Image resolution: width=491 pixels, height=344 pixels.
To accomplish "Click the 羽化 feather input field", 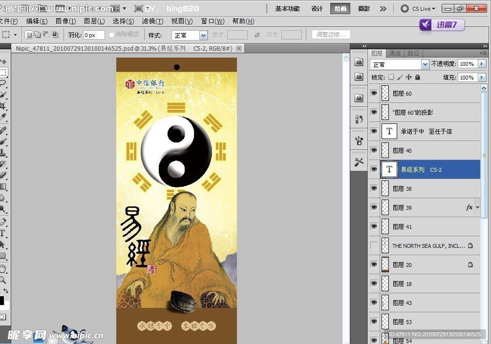I will [94, 35].
